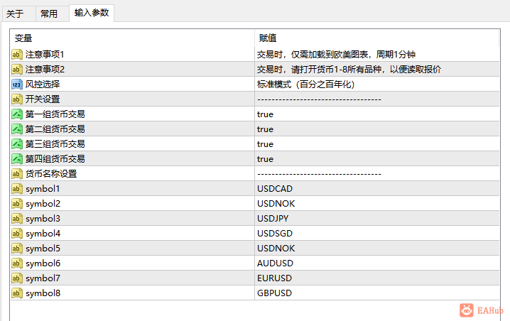The image size is (510, 321).
Task: Toggle the true value of 第四组货币交易
Action: pos(376,159)
